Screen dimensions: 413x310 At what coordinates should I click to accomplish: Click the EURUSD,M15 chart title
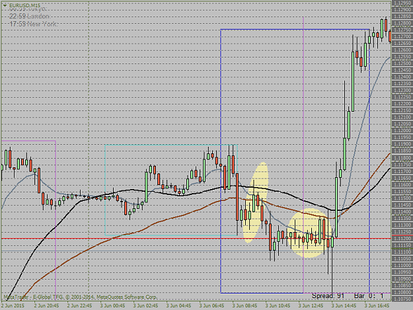point(24,5)
